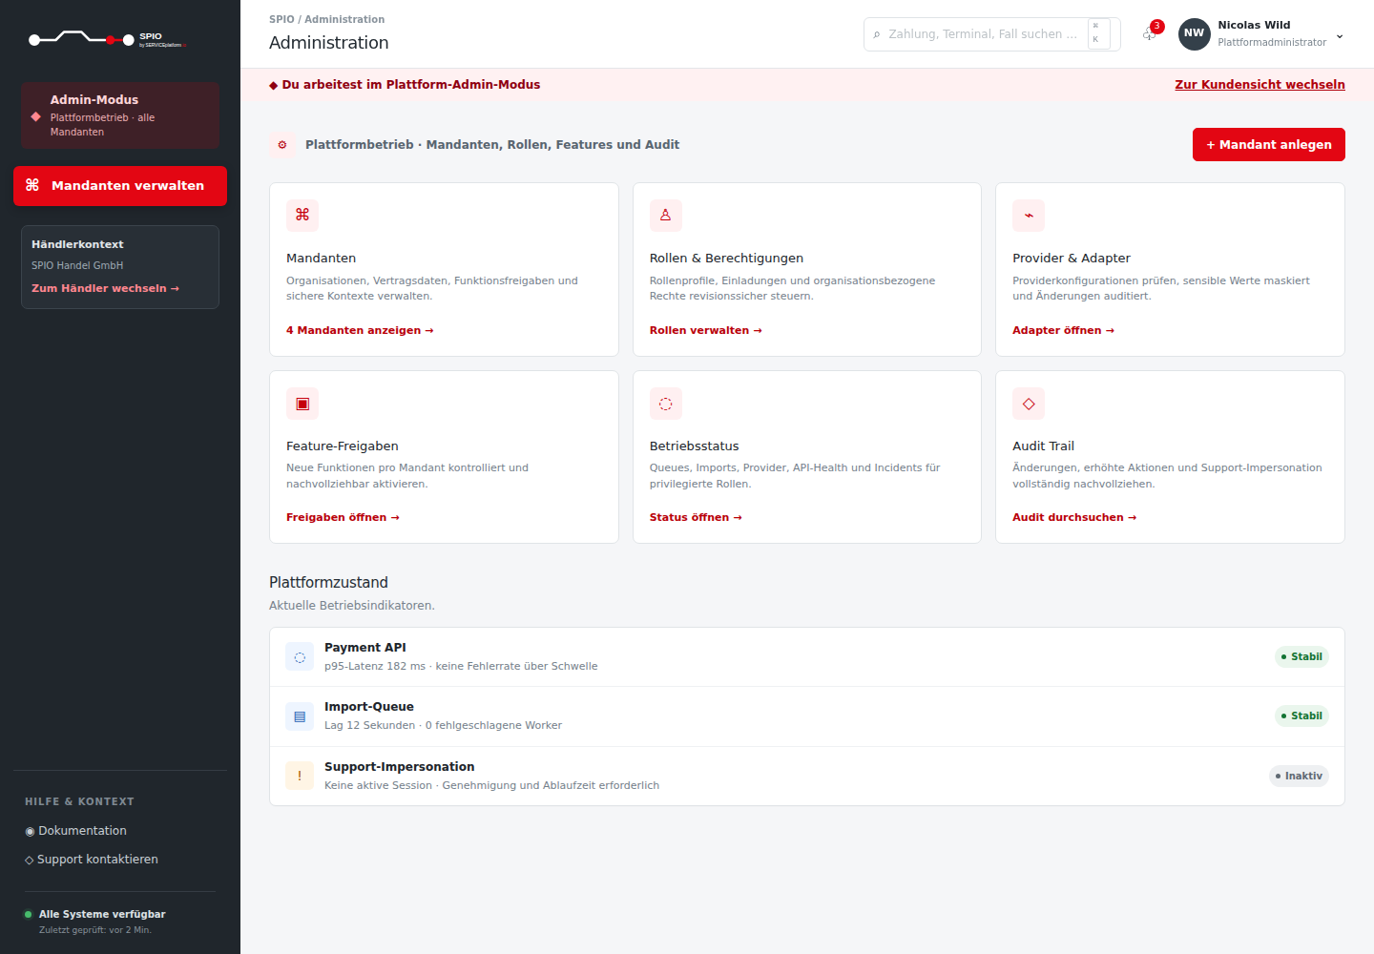Open the 4 Mandanten anzeigen link
The width and height of the screenshot is (1374, 954).
tap(360, 330)
